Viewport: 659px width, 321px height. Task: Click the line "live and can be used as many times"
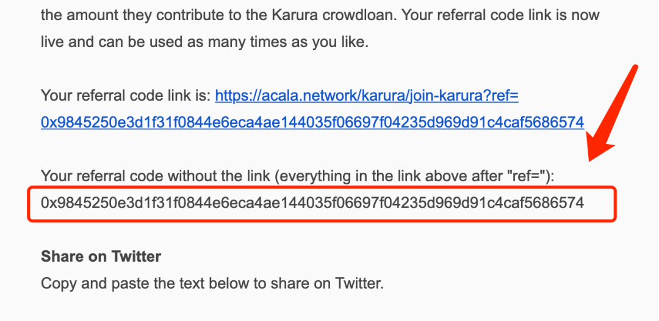(x=204, y=43)
